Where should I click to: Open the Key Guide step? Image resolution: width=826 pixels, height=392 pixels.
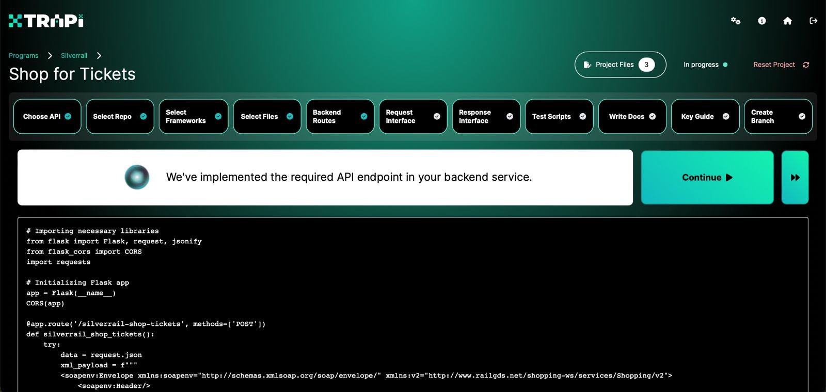[x=705, y=116]
